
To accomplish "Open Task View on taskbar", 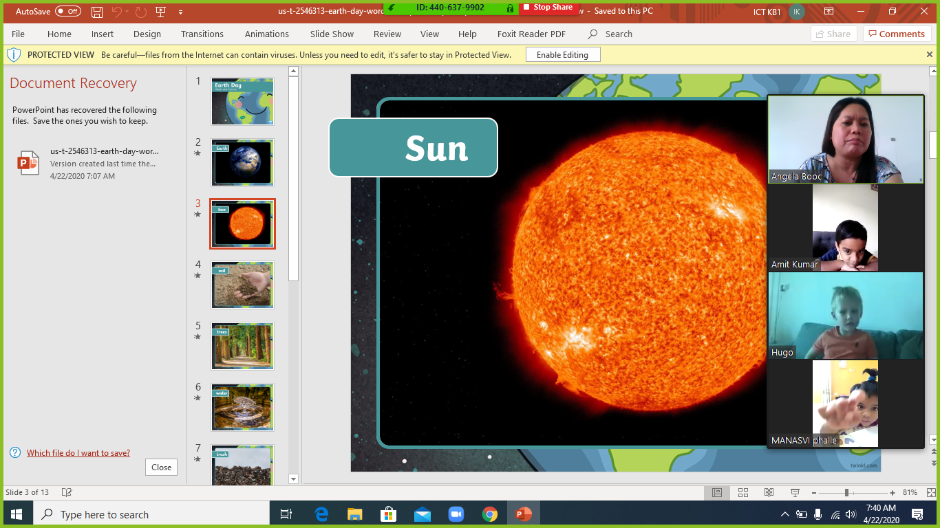I will (x=286, y=514).
